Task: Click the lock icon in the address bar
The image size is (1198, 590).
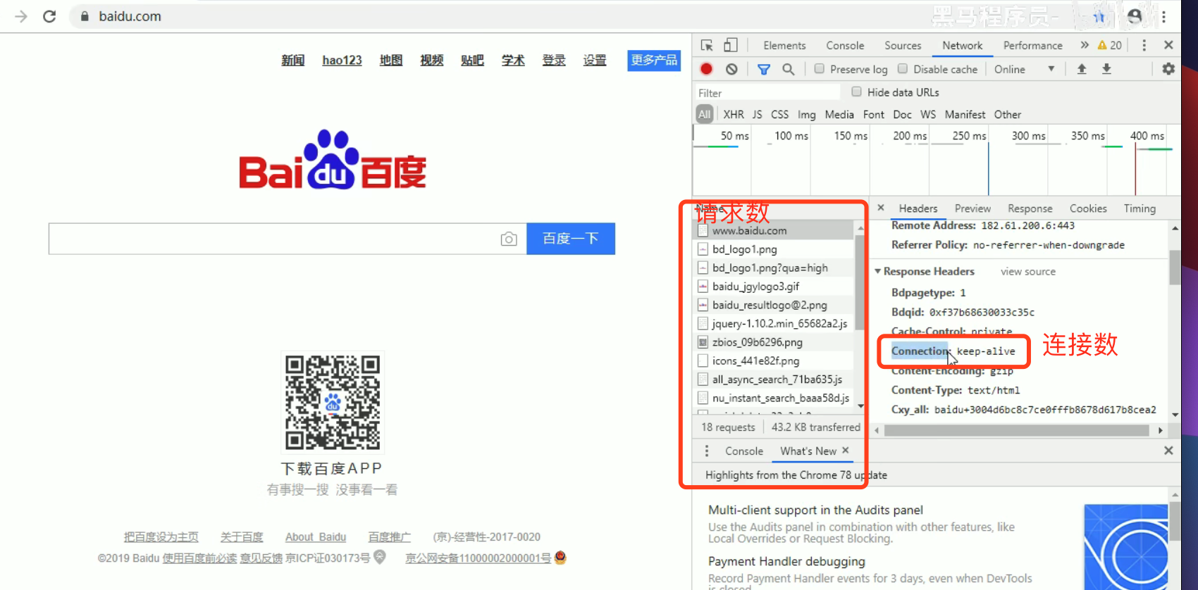Action: [85, 16]
